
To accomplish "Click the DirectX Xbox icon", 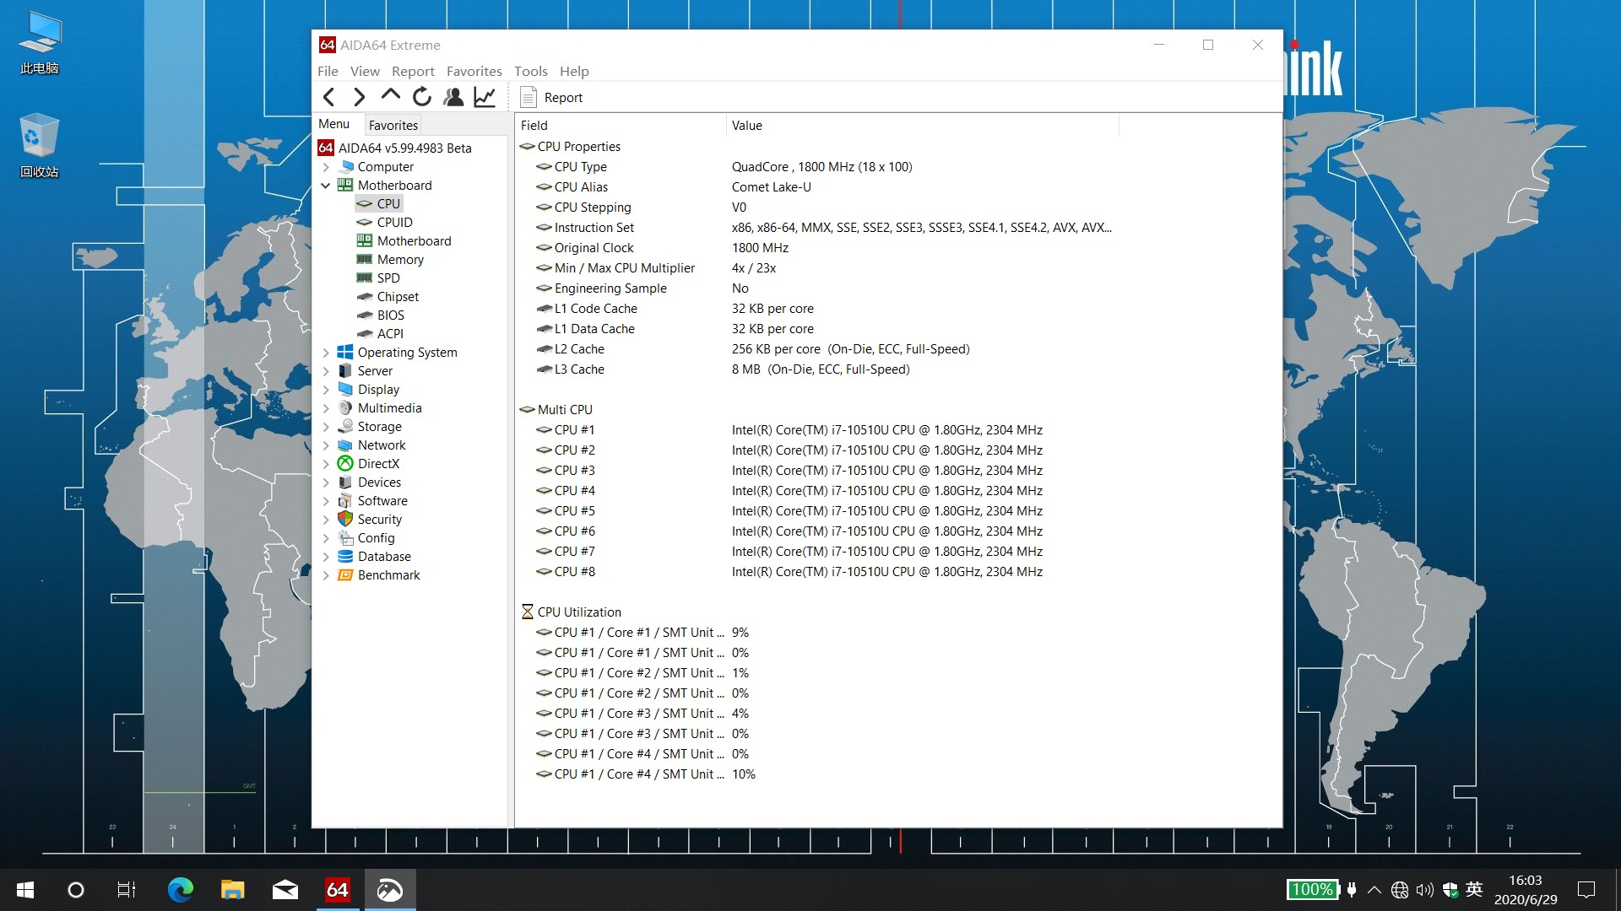I will (x=345, y=464).
